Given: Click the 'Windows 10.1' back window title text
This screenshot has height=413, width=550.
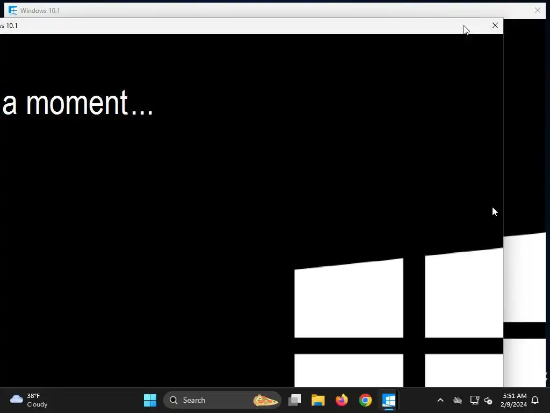Looking at the screenshot, I should pyautogui.click(x=40, y=11).
